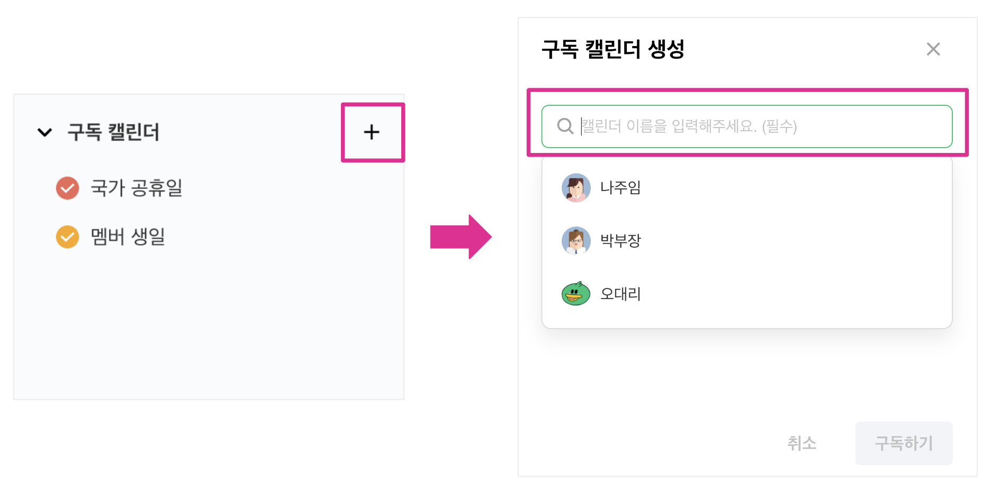This screenshot has width=991, height=489.
Task: Select the 멤버 생일 calendar label
Action: coord(128,237)
